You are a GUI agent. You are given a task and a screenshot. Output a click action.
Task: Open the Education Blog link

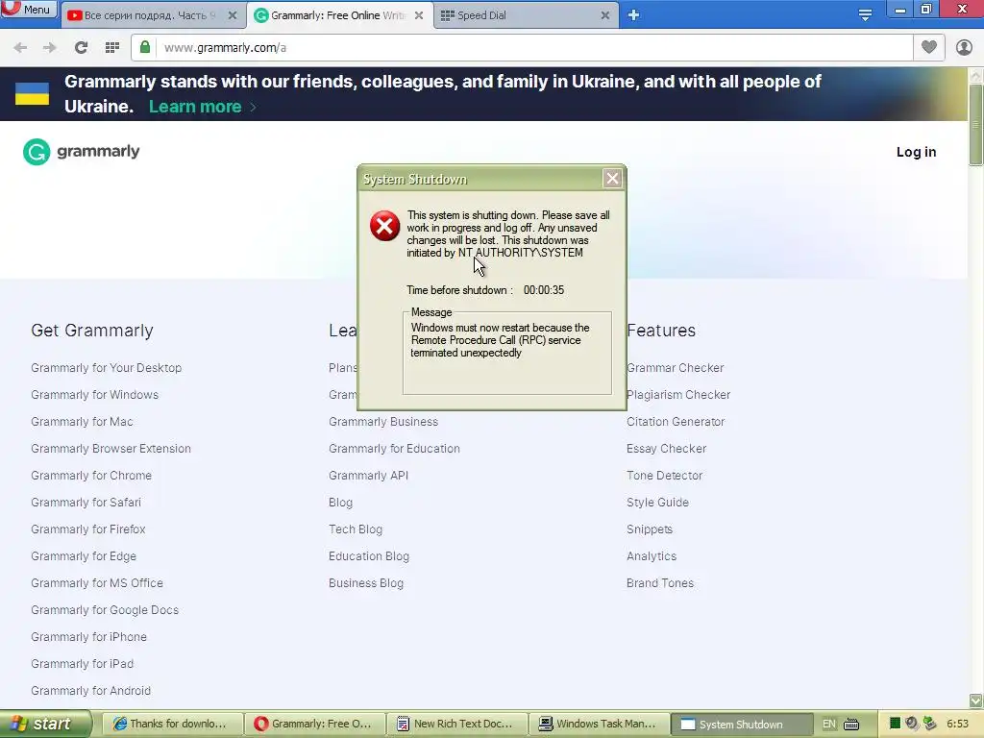click(x=369, y=556)
